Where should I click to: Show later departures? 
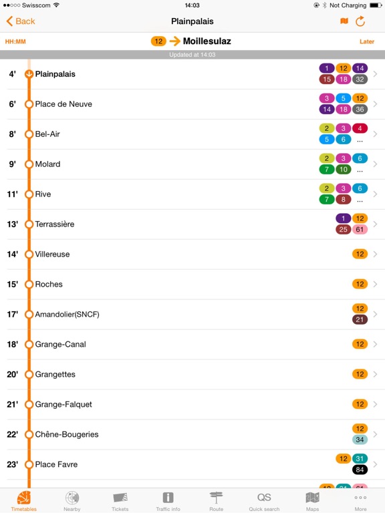click(x=367, y=41)
